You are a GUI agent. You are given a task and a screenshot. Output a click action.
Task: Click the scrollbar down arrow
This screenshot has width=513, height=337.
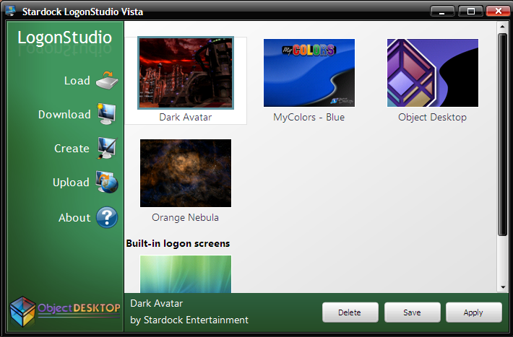coord(502,288)
